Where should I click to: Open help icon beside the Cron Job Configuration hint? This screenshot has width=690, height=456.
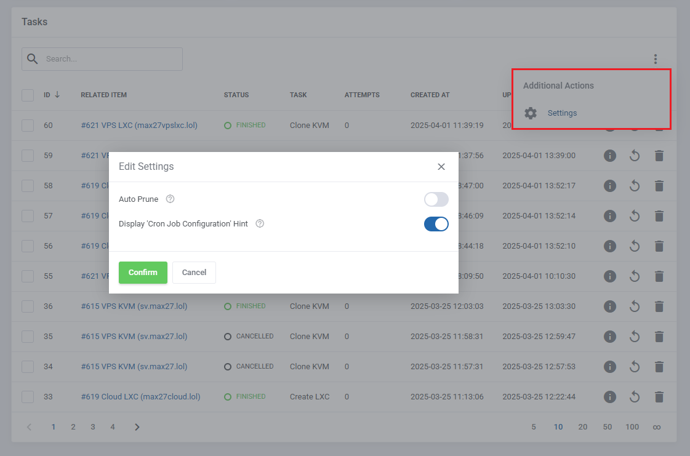(x=260, y=223)
